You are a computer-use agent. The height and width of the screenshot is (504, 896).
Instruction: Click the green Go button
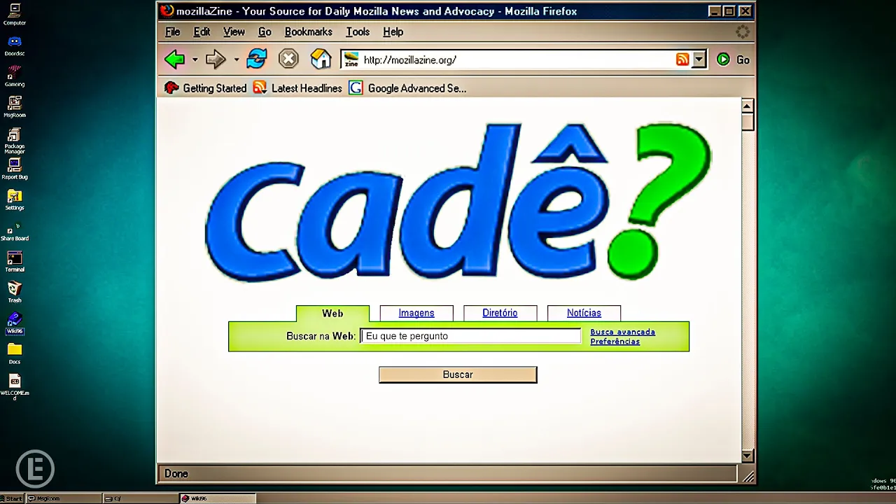(733, 59)
